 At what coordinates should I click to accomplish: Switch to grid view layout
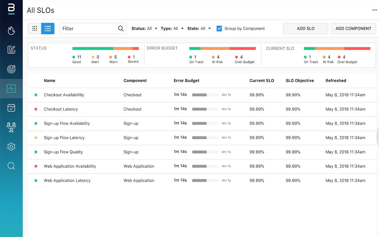35,29
